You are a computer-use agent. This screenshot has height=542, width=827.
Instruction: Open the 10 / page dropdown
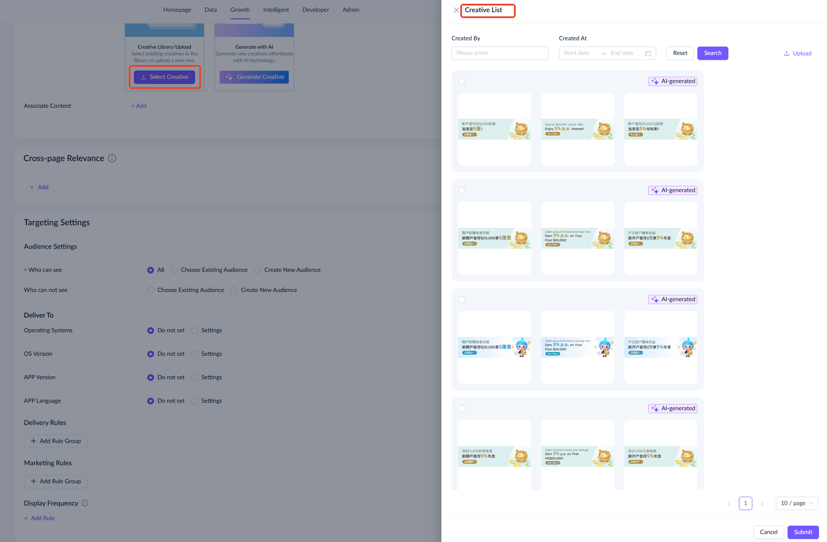tap(796, 503)
